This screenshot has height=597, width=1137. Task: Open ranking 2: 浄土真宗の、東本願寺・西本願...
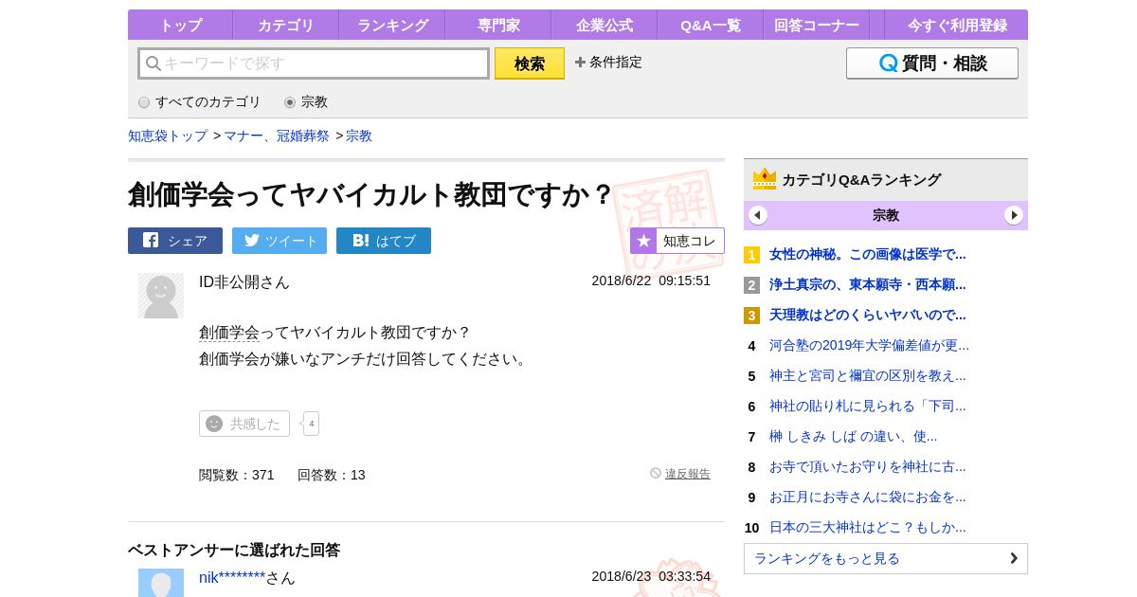point(867,284)
